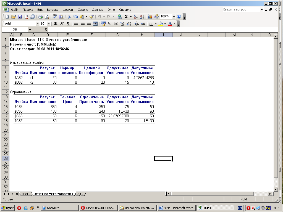The image size is (283, 212).
Task: Open fill color palette dropdown
Action: click(165, 24)
